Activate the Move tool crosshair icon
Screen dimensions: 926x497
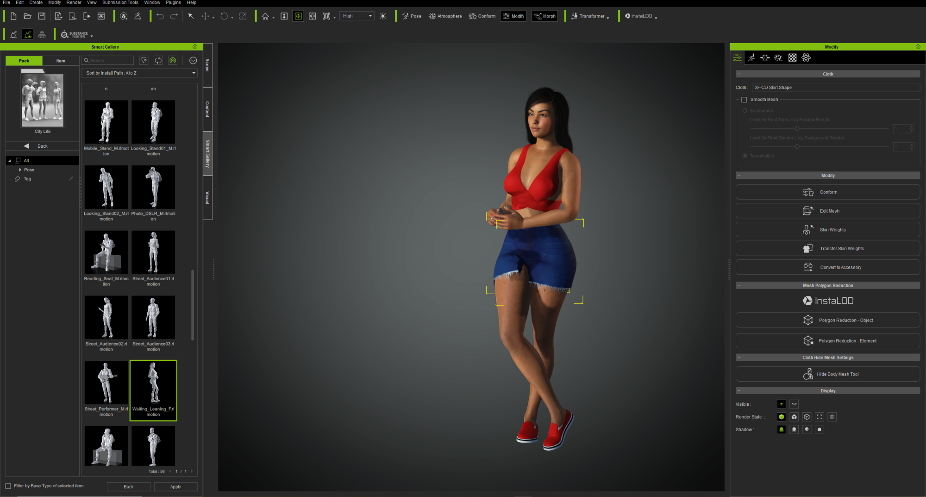pyautogui.click(x=205, y=16)
